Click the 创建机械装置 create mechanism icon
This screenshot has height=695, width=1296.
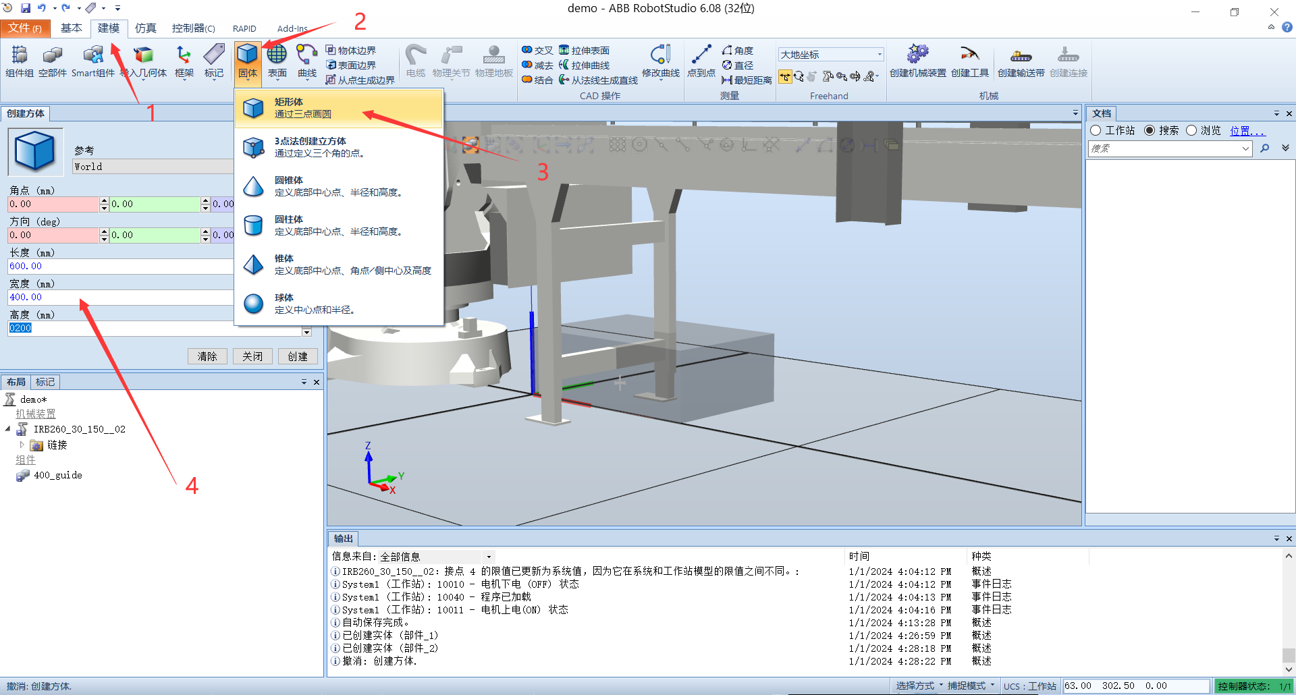click(917, 61)
